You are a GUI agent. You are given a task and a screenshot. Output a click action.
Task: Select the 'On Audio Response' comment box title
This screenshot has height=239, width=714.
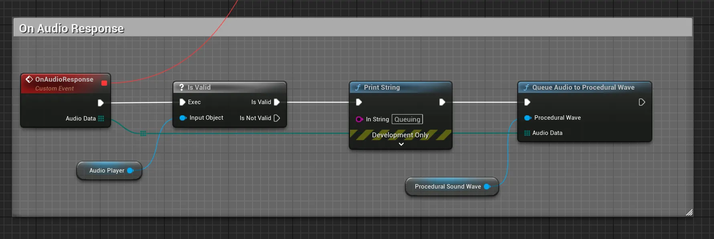[72, 28]
